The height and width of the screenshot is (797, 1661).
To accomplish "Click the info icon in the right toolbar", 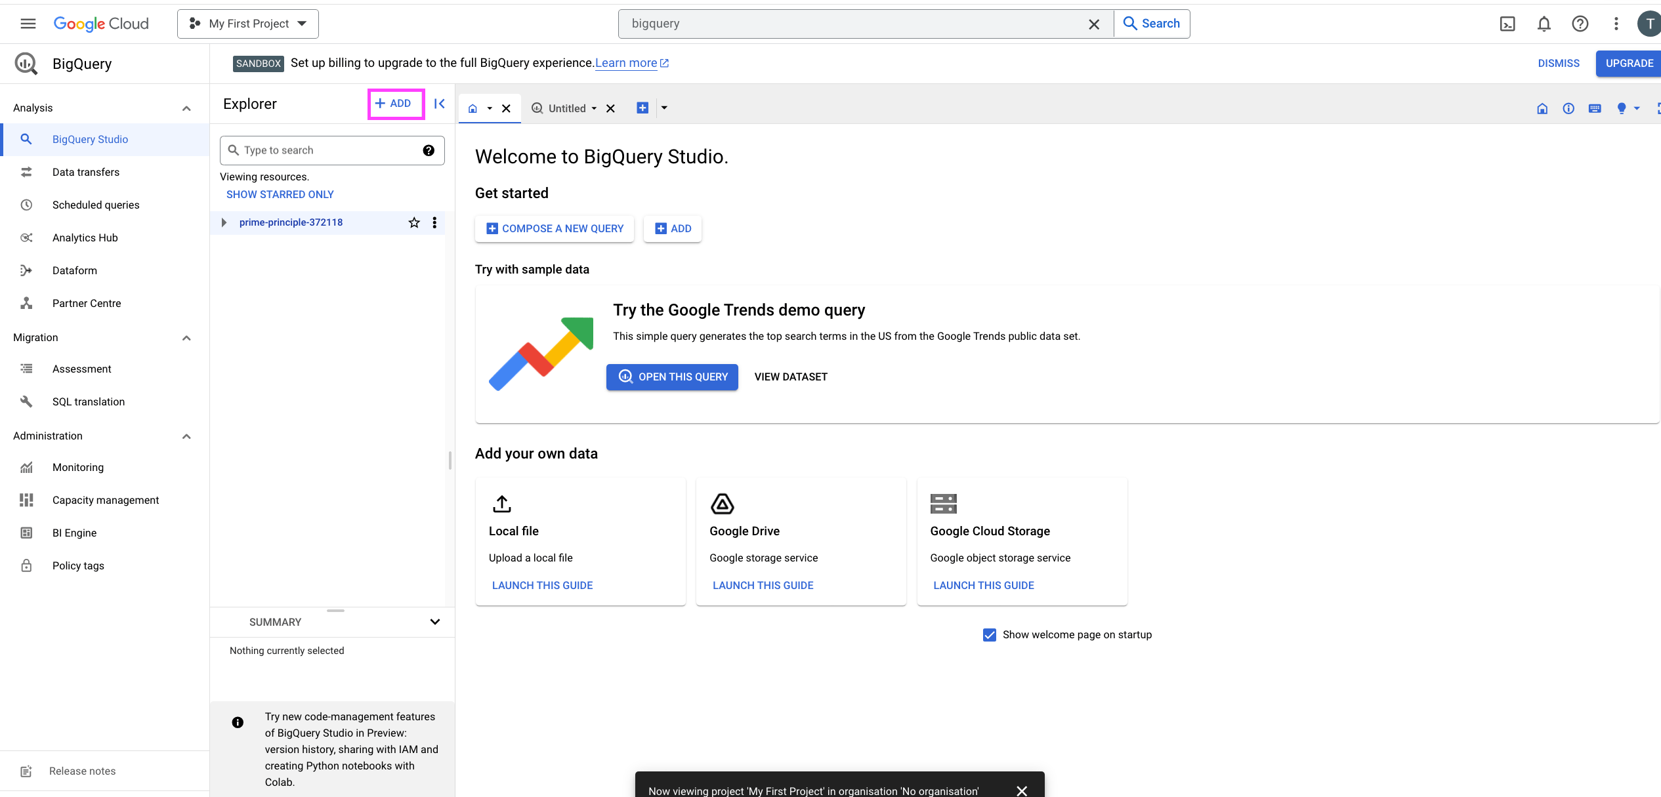I will point(1568,108).
